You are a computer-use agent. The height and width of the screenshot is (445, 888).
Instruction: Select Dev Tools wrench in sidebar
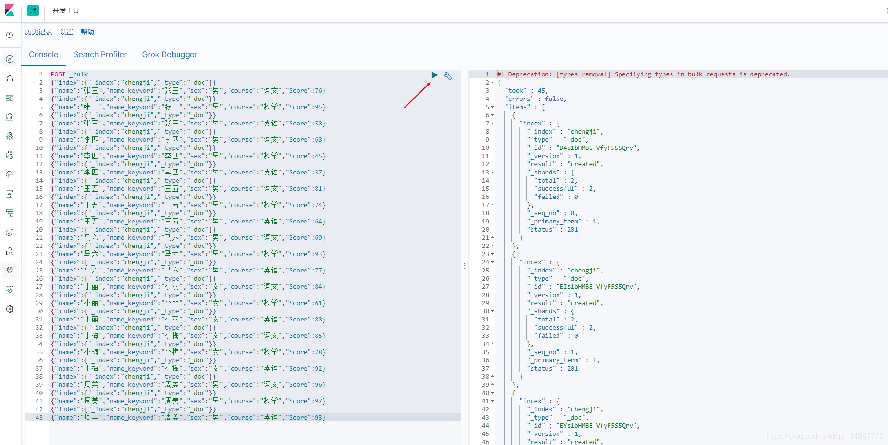click(10, 271)
